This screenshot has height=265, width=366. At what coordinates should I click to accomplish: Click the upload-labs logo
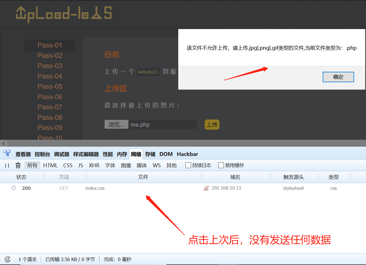coord(64,14)
